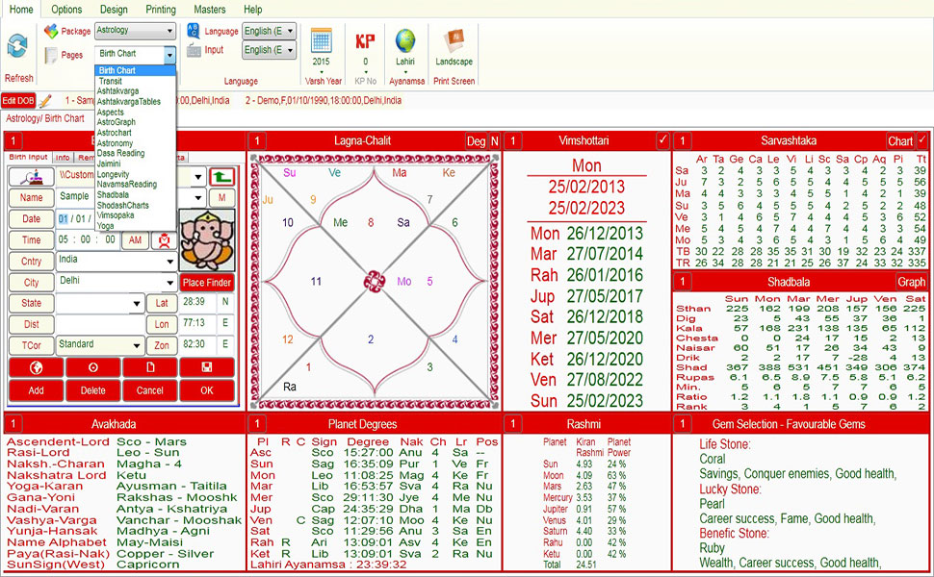Click the number 1 box on Shadbala panel
This screenshot has height=577, width=934.
[682, 282]
